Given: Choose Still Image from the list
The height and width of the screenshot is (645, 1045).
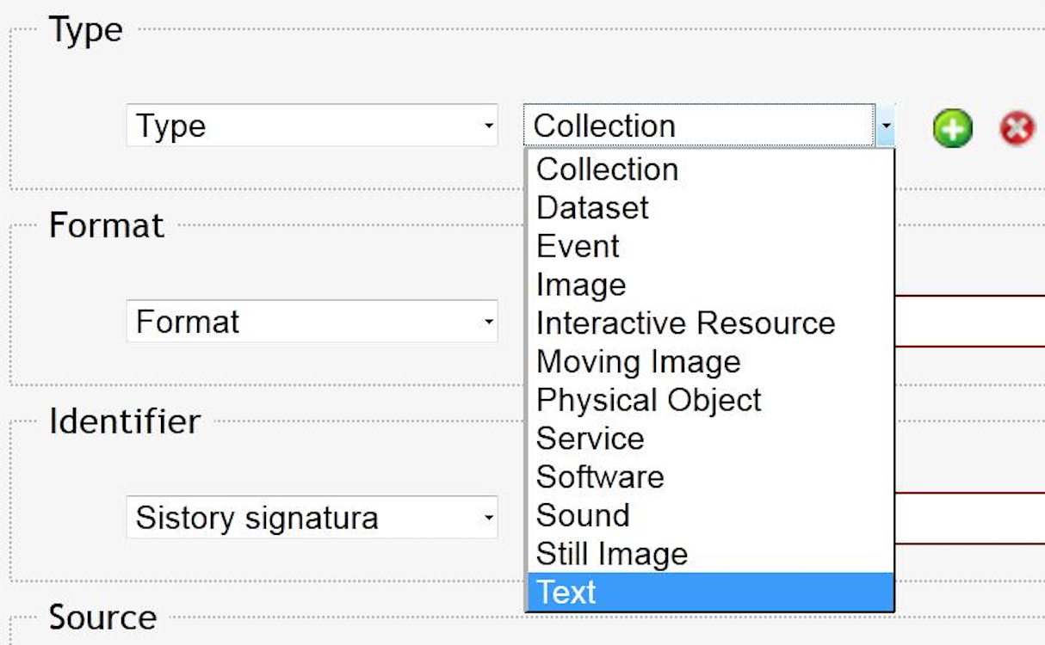Looking at the screenshot, I should coord(612,554).
